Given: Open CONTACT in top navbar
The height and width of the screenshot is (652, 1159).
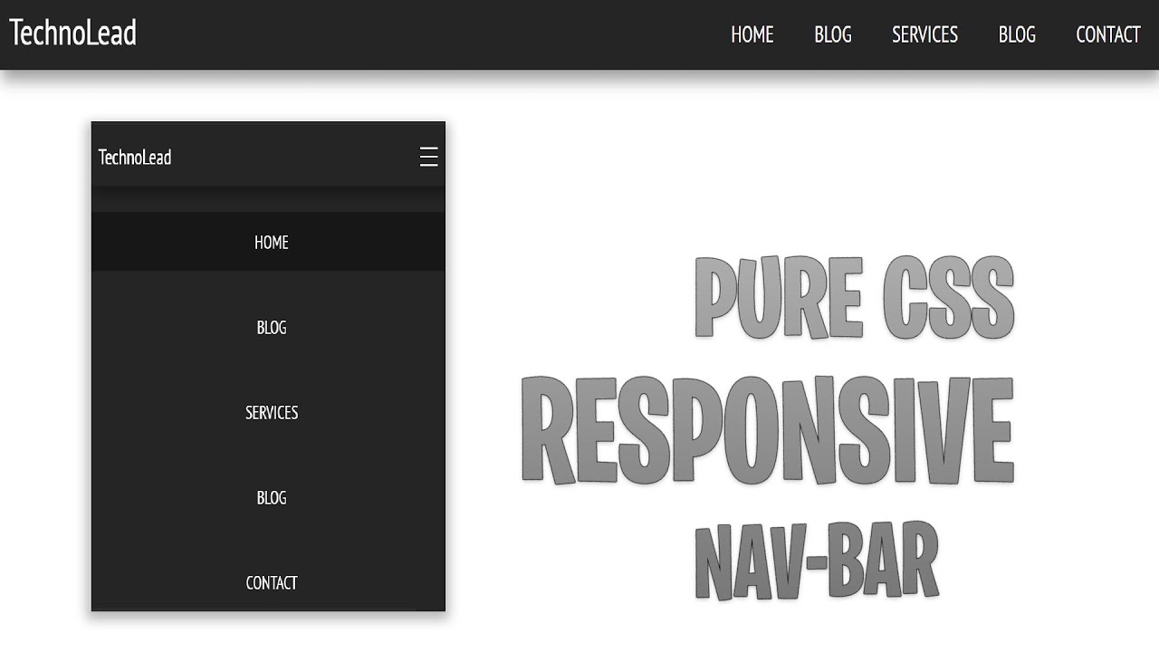Looking at the screenshot, I should point(1107,34).
